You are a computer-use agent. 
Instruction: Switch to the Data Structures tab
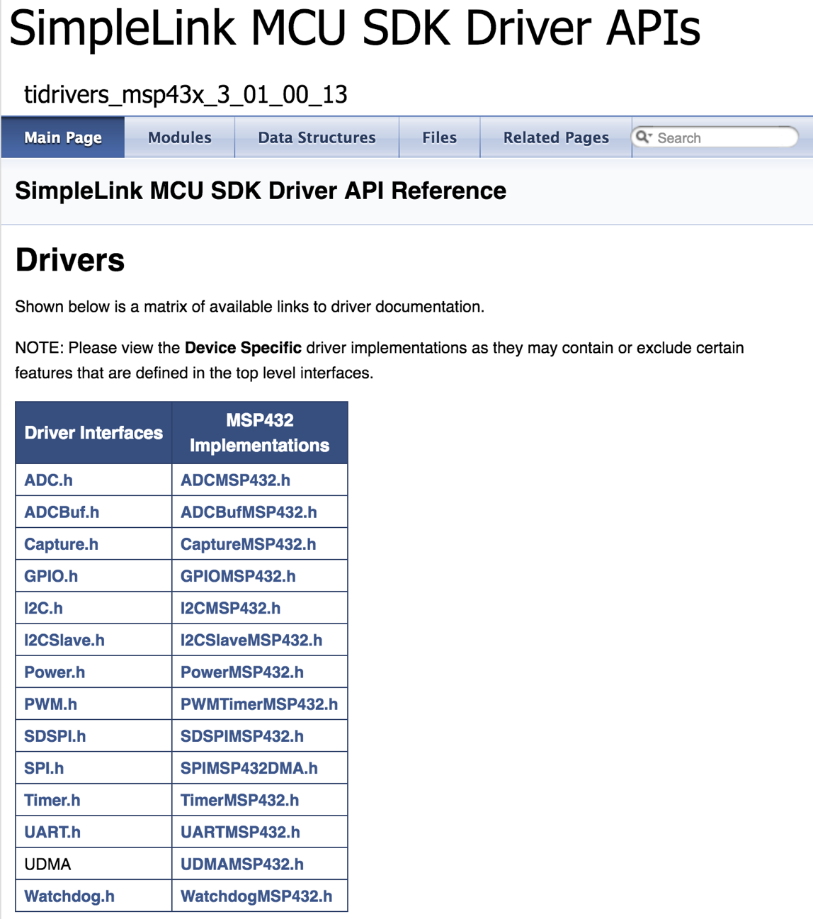[317, 137]
